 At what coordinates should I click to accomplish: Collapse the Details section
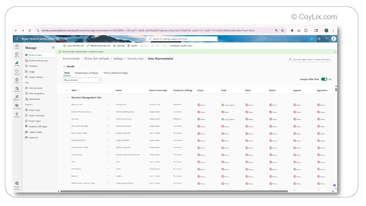pyautogui.click(x=64, y=66)
